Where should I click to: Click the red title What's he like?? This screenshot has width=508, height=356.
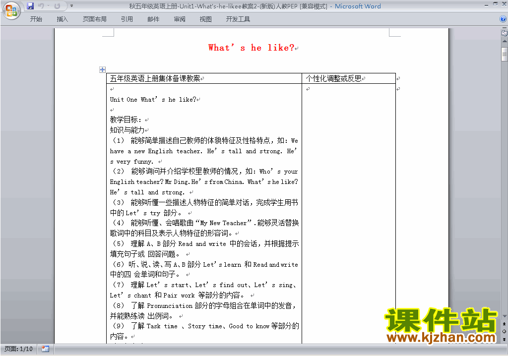click(x=251, y=48)
